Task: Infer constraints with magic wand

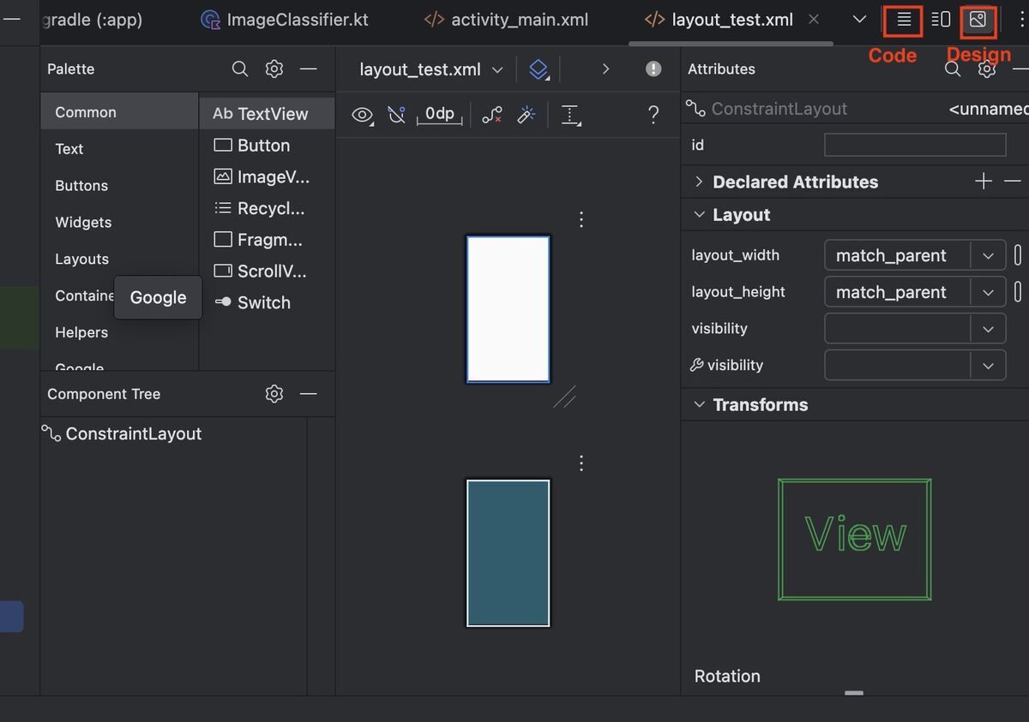Action: (x=527, y=115)
